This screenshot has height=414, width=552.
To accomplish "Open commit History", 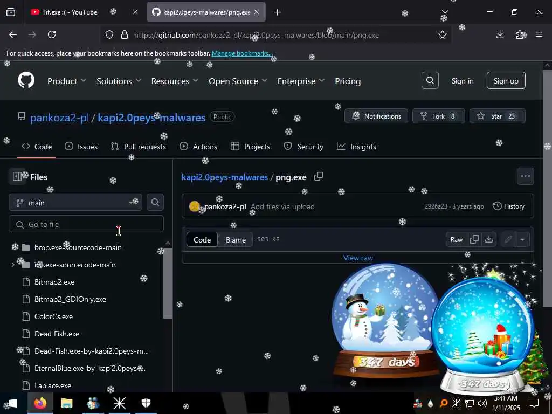I will pyautogui.click(x=509, y=206).
